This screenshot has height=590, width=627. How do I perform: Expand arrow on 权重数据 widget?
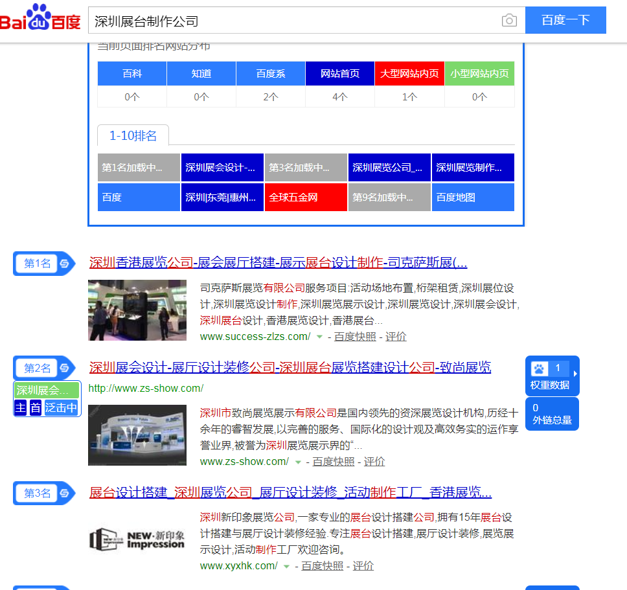(575, 373)
